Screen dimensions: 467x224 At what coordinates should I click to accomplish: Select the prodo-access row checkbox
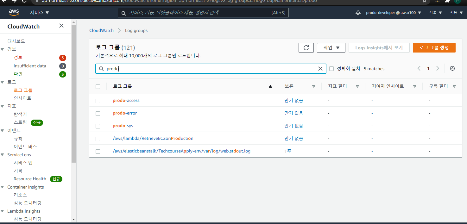point(98,101)
